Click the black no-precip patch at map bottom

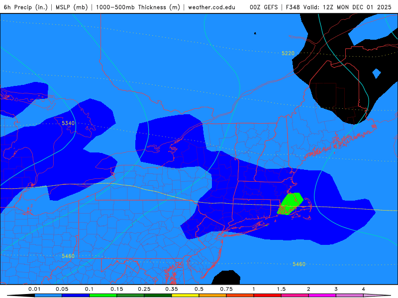(x=226, y=277)
